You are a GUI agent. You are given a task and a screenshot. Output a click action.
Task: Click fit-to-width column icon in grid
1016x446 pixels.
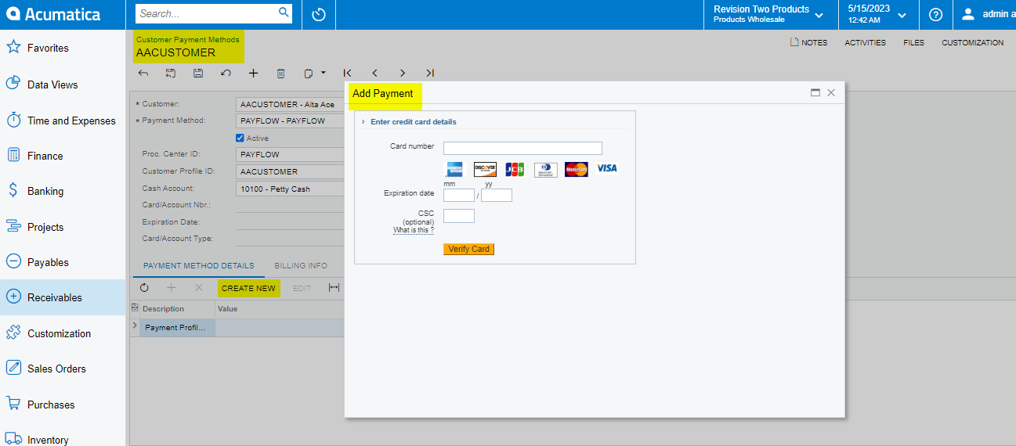tap(334, 288)
